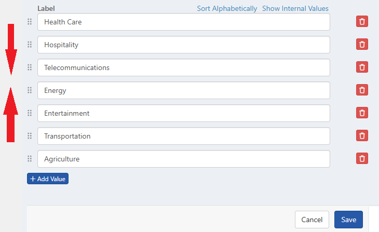Click Sort Alphabetically link
The image size is (379, 232).
click(227, 8)
